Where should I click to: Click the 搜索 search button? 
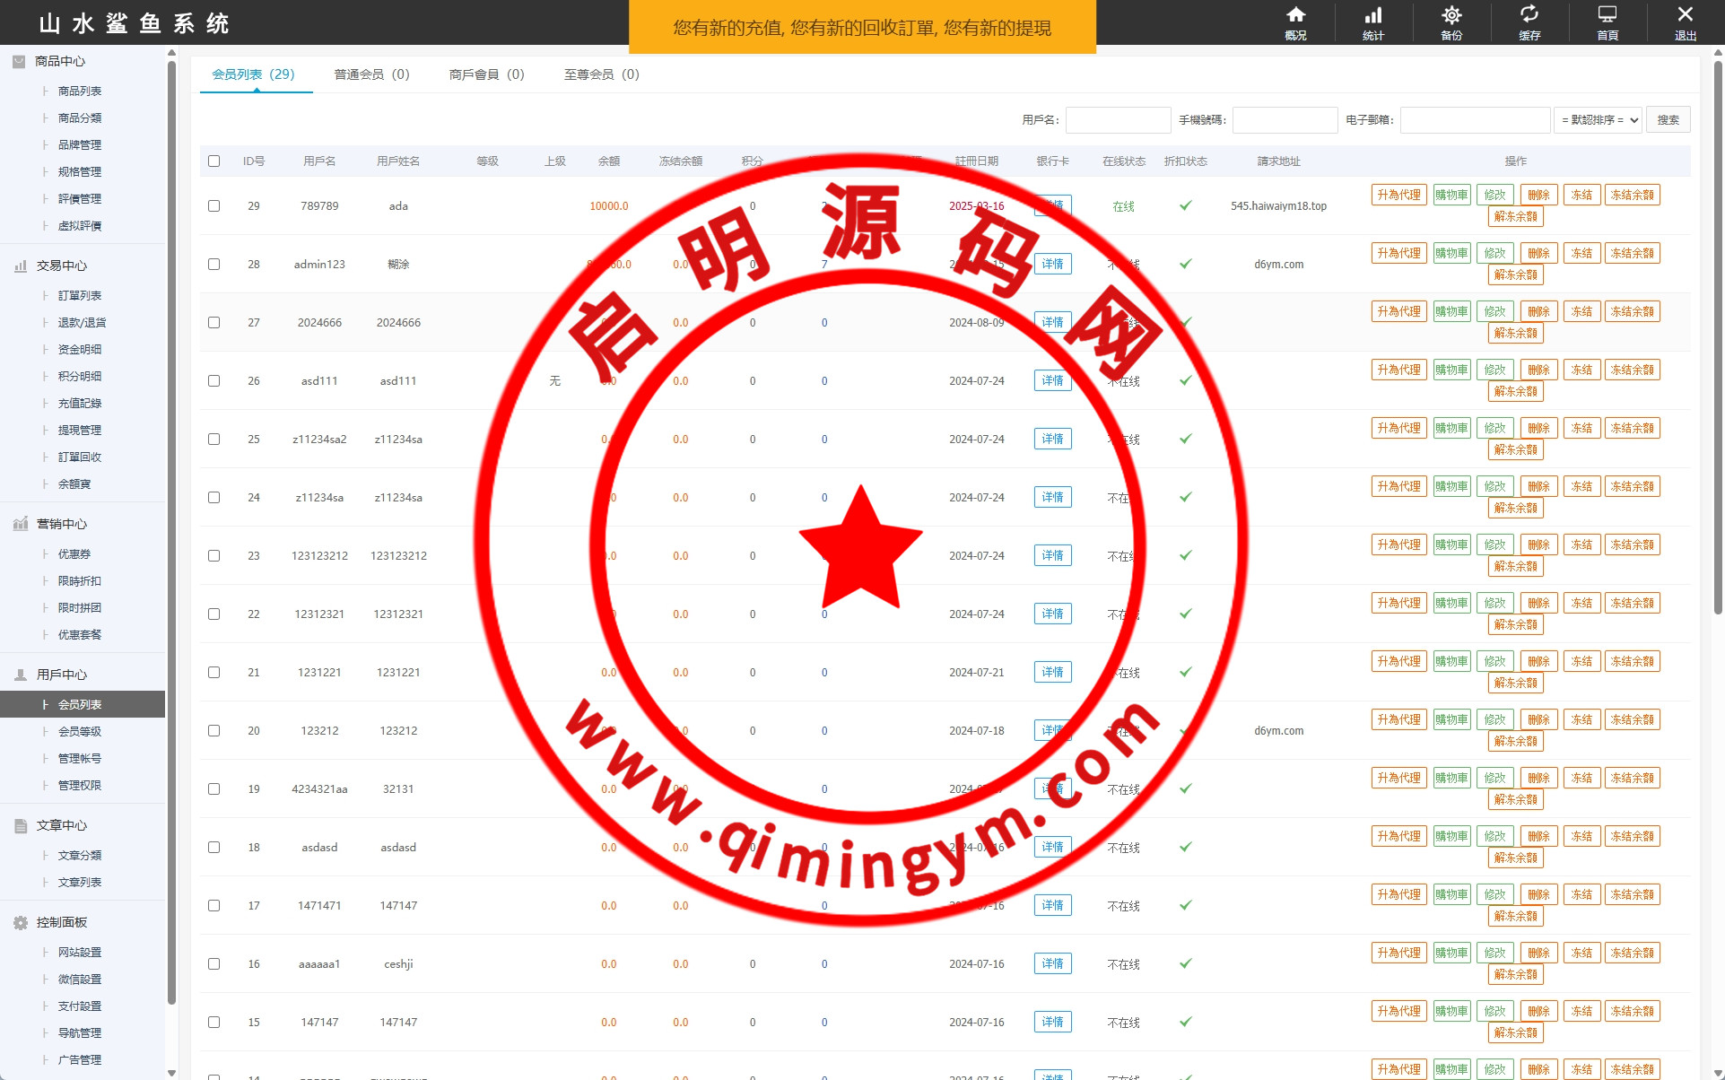pyautogui.click(x=1668, y=120)
